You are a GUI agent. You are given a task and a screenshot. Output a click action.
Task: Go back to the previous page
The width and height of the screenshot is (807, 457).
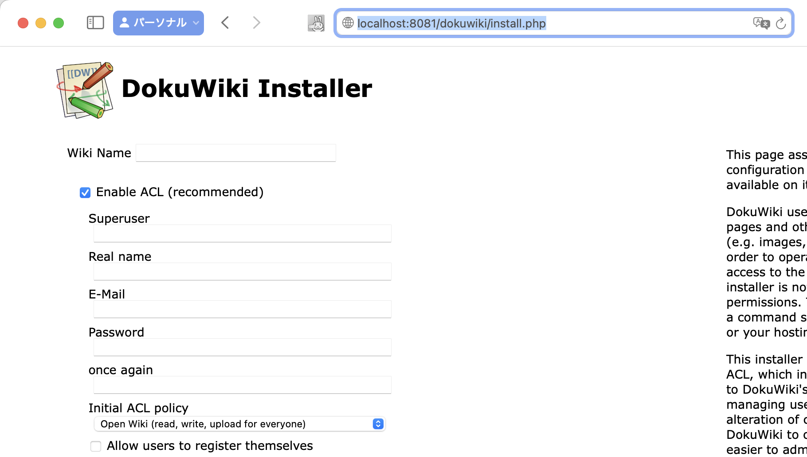click(x=225, y=23)
